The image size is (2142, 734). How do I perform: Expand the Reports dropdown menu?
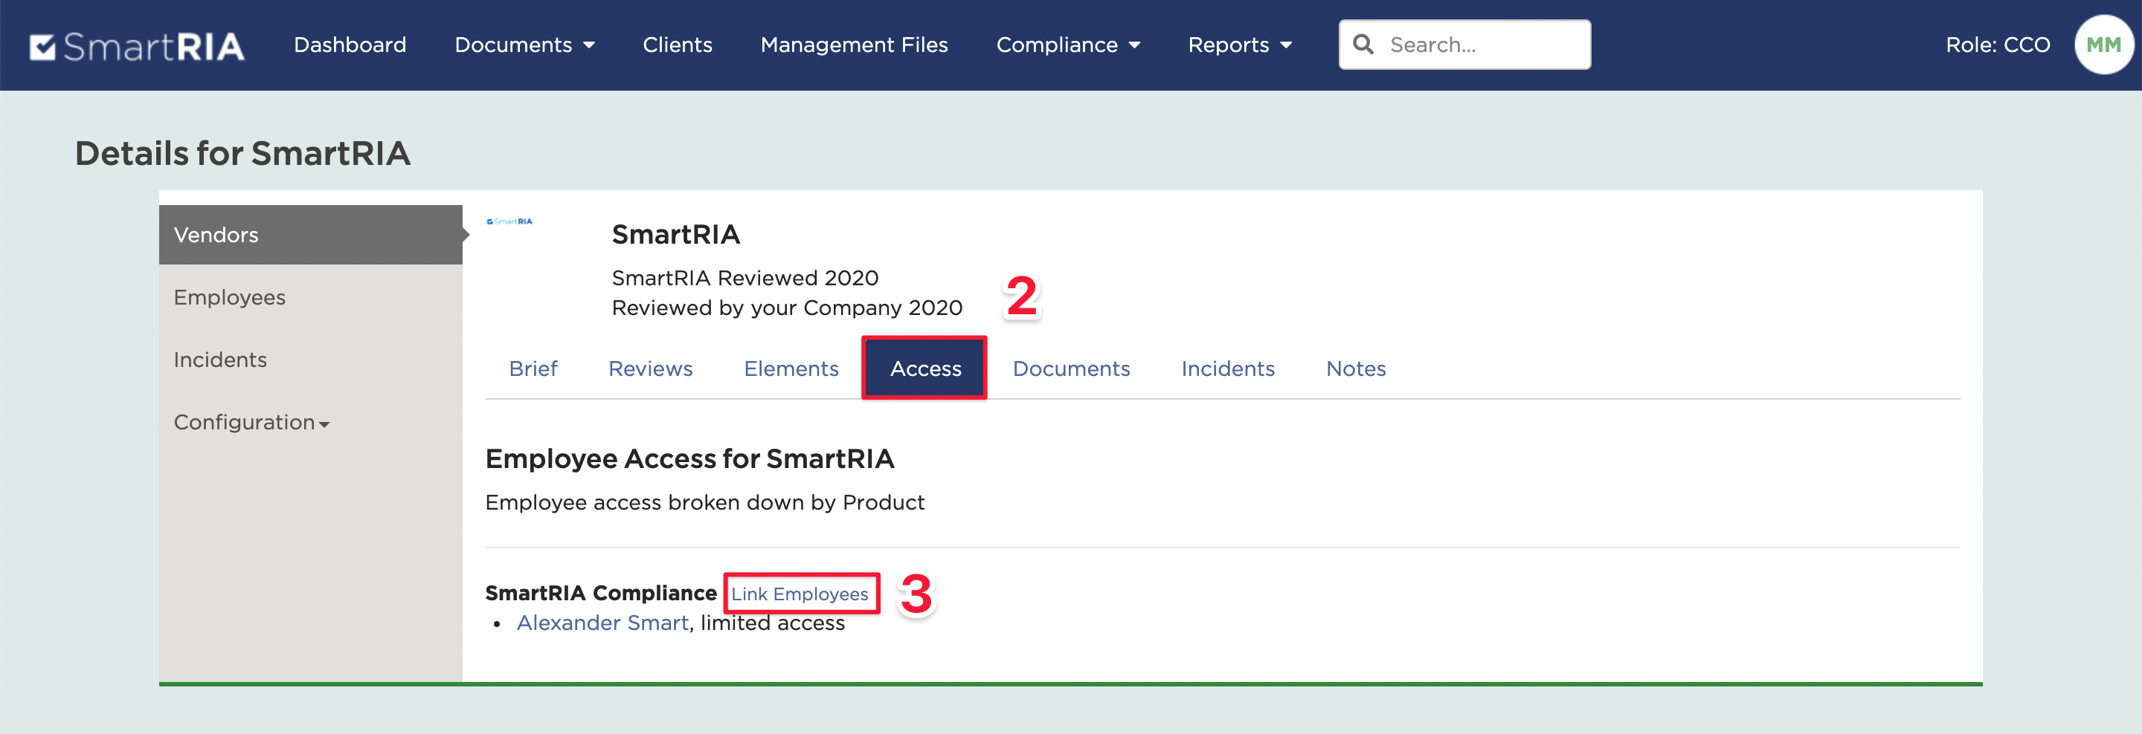1240,45
